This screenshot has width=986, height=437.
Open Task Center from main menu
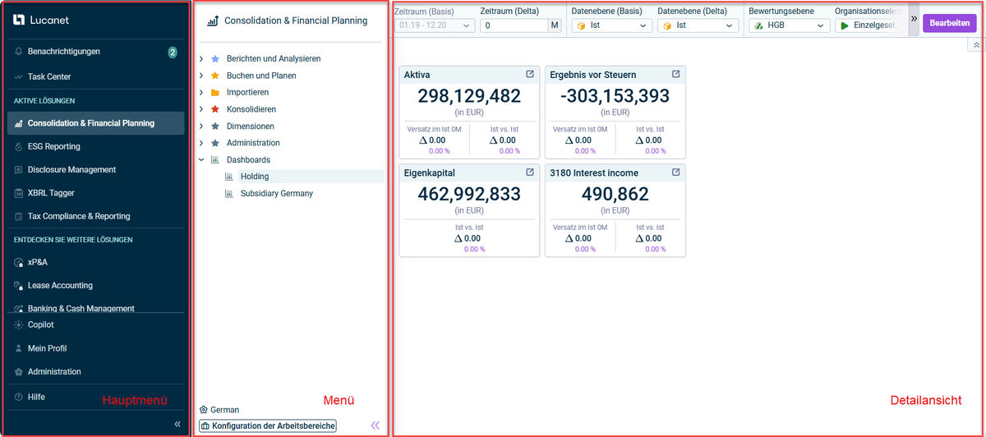(49, 77)
